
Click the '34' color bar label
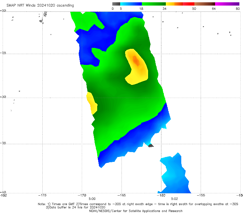click(165, 9)
